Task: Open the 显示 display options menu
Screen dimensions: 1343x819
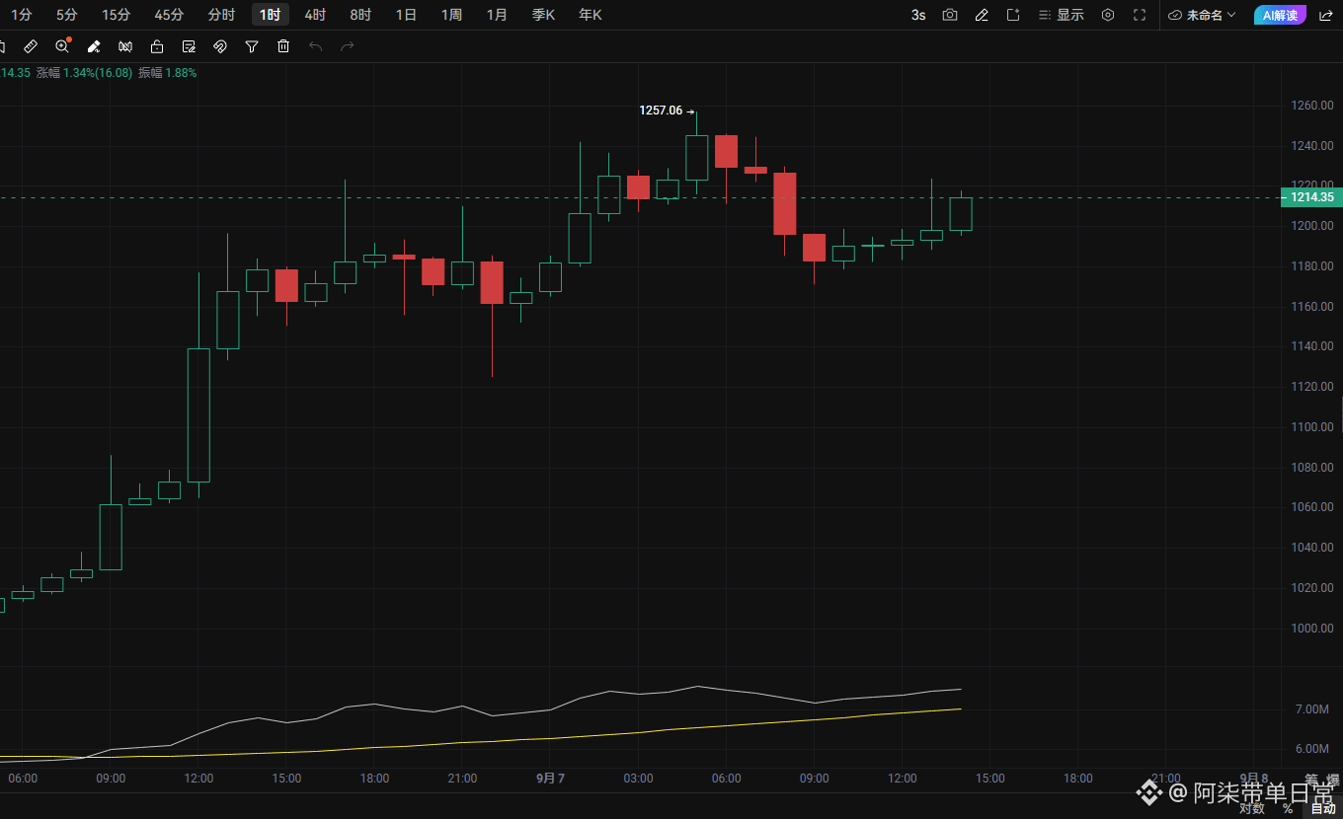Action: pos(1062,15)
